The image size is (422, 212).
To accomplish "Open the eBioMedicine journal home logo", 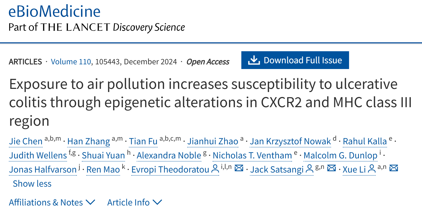I will [x=54, y=12].
